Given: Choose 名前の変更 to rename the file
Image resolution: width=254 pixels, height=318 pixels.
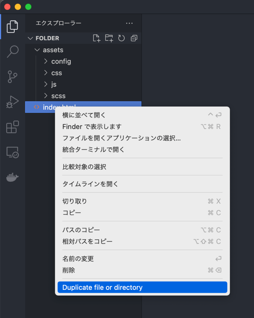Looking at the screenshot, I should click(x=76, y=258).
